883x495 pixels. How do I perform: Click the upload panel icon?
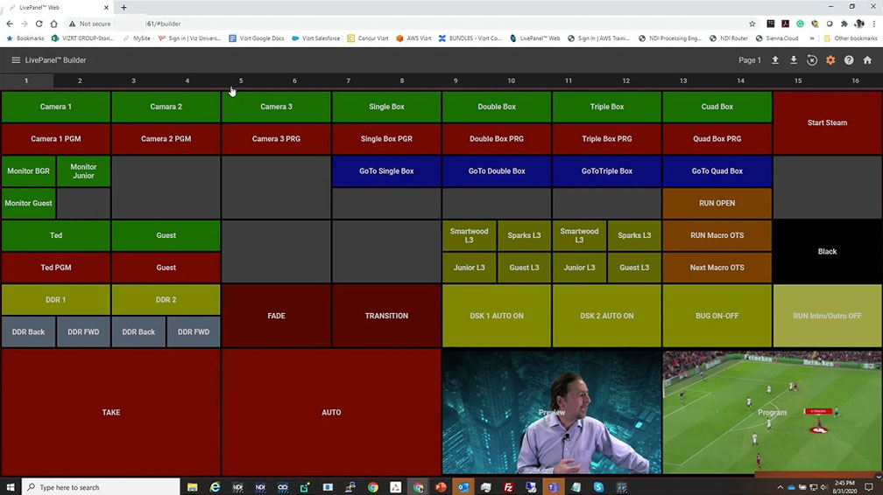[x=774, y=60]
